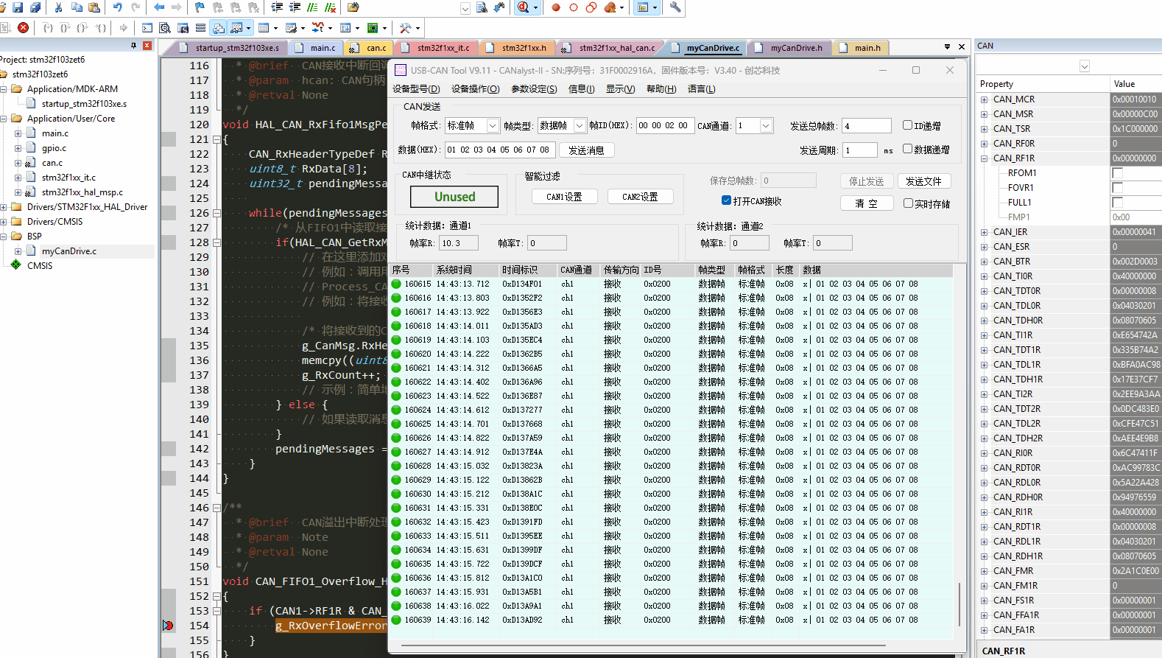Enable the 实时存储 checkbox
The width and height of the screenshot is (1162, 658).
click(908, 203)
